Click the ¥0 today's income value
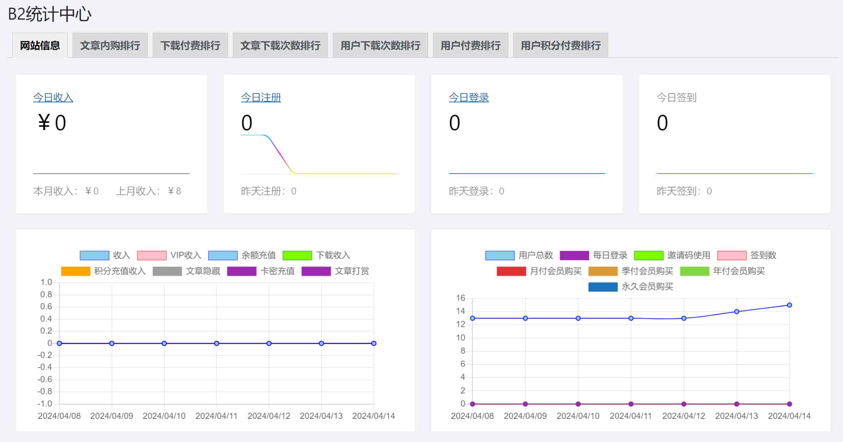 click(x=52, y=123)
